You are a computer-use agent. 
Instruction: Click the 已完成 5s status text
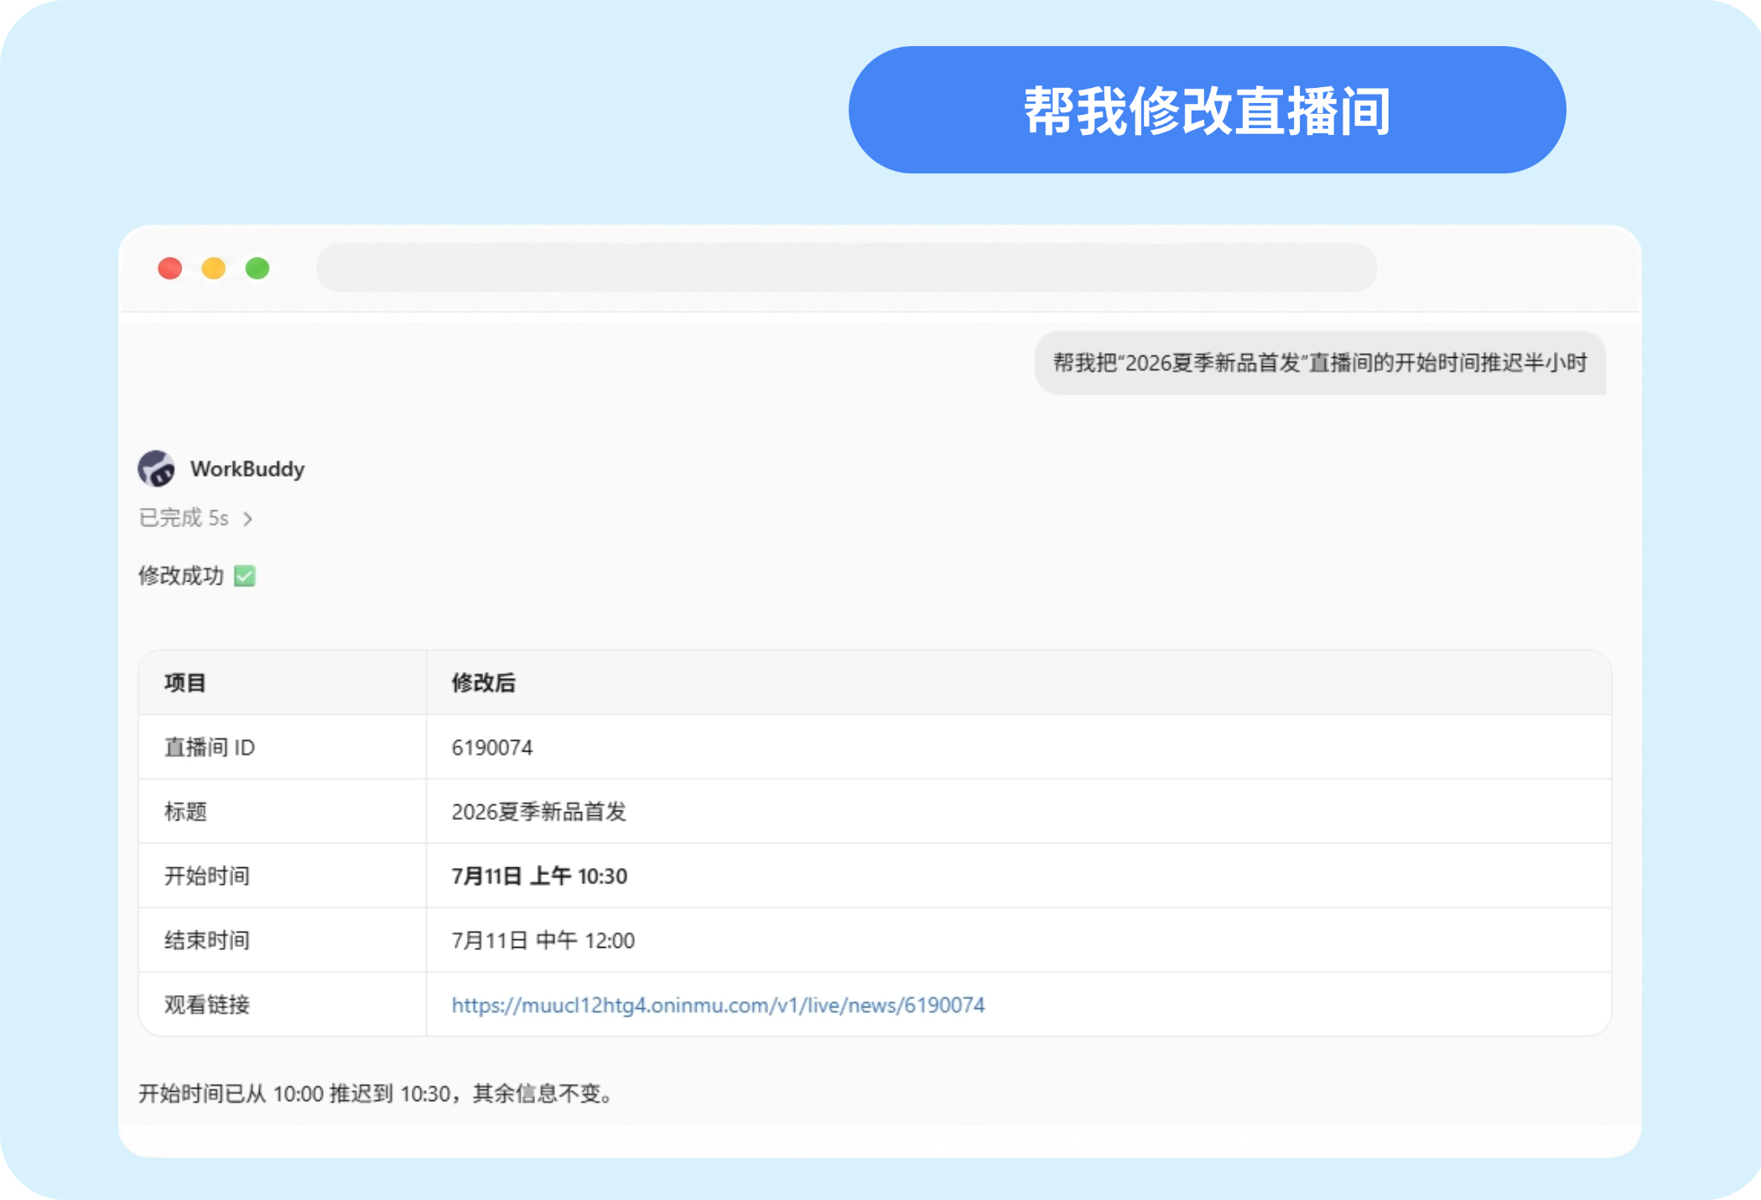click(x=184, y=518)
